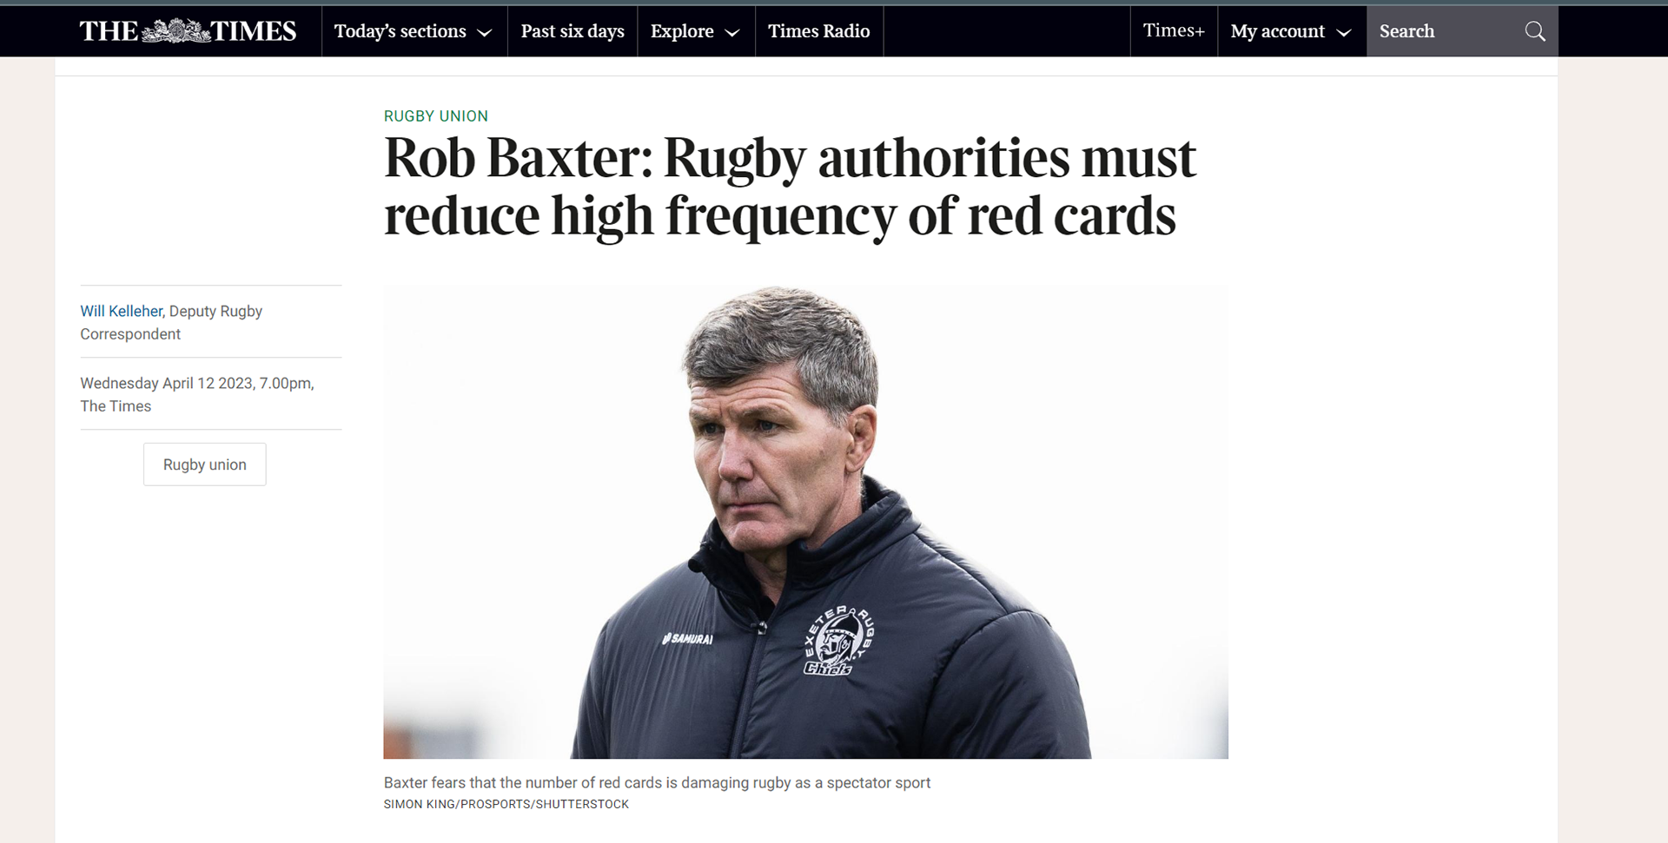Click The Times logo crest
Image resolution: width=1668 pixels, height=843 pixels.
[175, 31]
